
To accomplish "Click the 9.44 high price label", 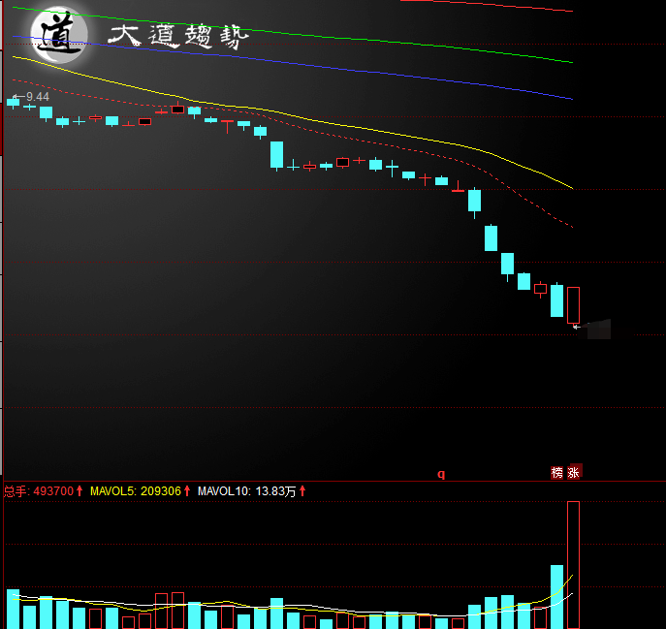I will click(38, 96).
